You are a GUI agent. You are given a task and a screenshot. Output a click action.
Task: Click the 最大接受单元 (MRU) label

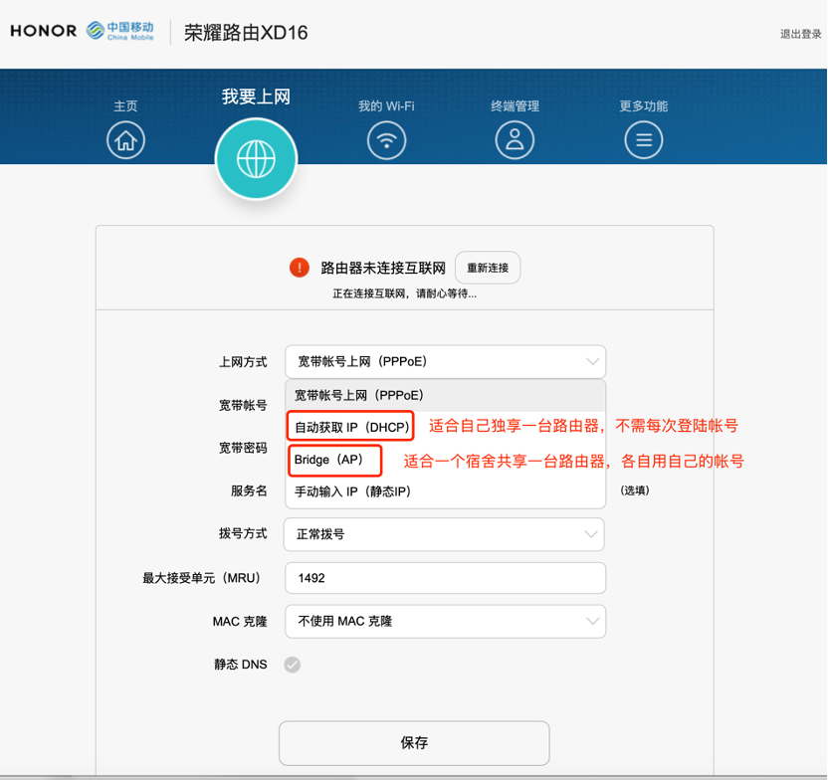pos(202,578)
